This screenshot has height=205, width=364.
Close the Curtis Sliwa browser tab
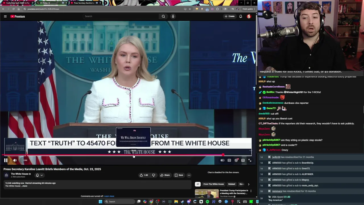click(x=32, y=3)
